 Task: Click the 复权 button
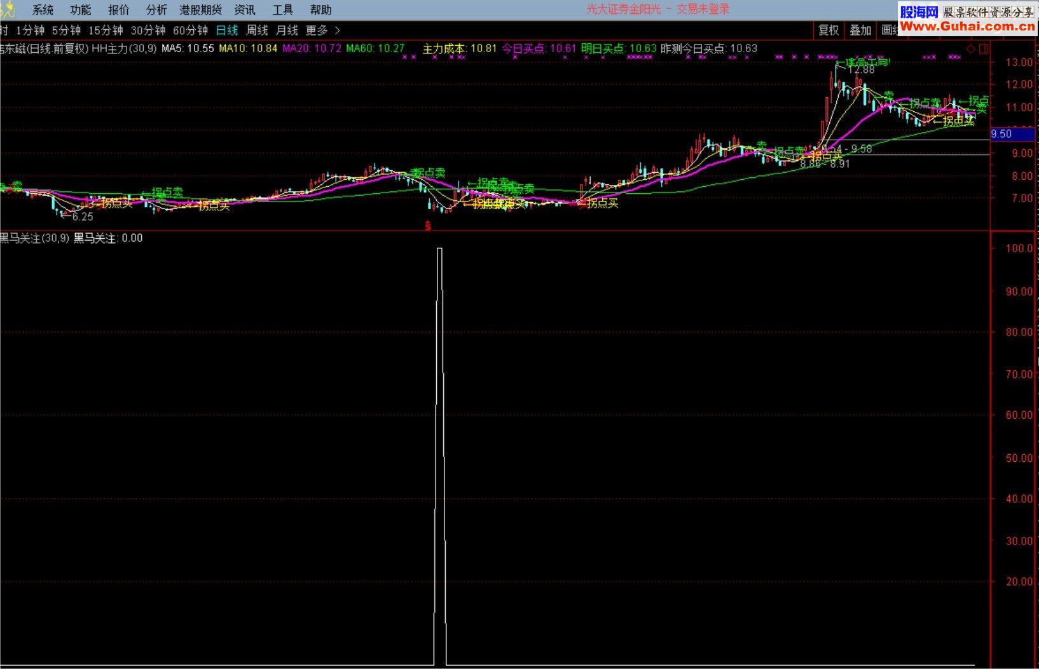pyautogui.click(x=829, y=30)
